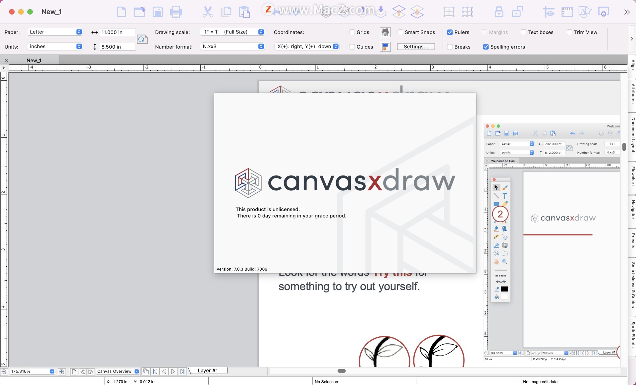
Task: Click the New document toolbar icon
Action: [121, 12]
